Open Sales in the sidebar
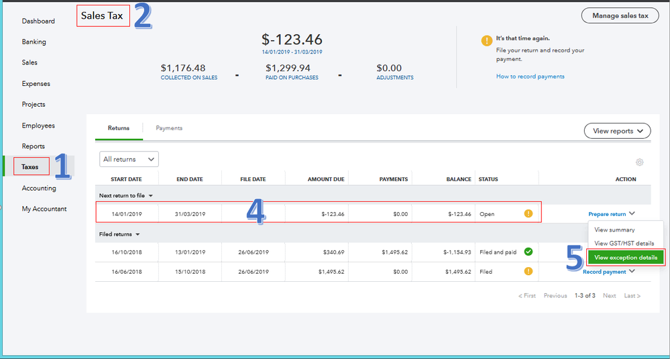Viewport: 670px width, 359px height. click(x=30, y=62)
